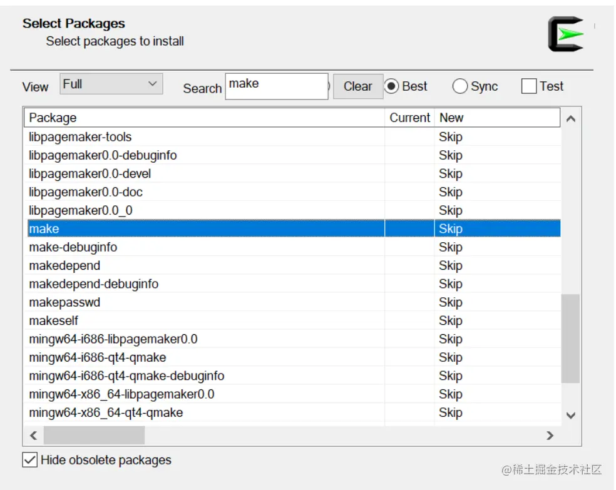Click the Cygwin logo icon

pyautogui.click(x=565, y=34)
